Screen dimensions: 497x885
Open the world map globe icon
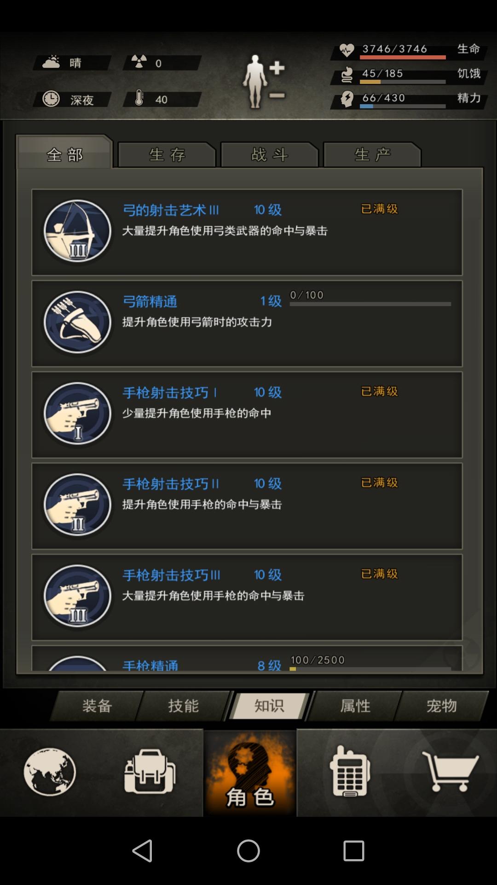pyautogui.click(x=50, y=772)
